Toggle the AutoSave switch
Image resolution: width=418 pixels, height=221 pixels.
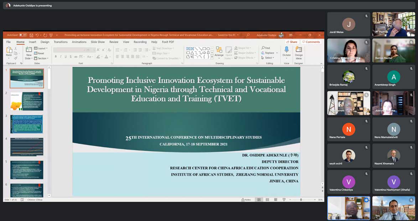[23, 35]
